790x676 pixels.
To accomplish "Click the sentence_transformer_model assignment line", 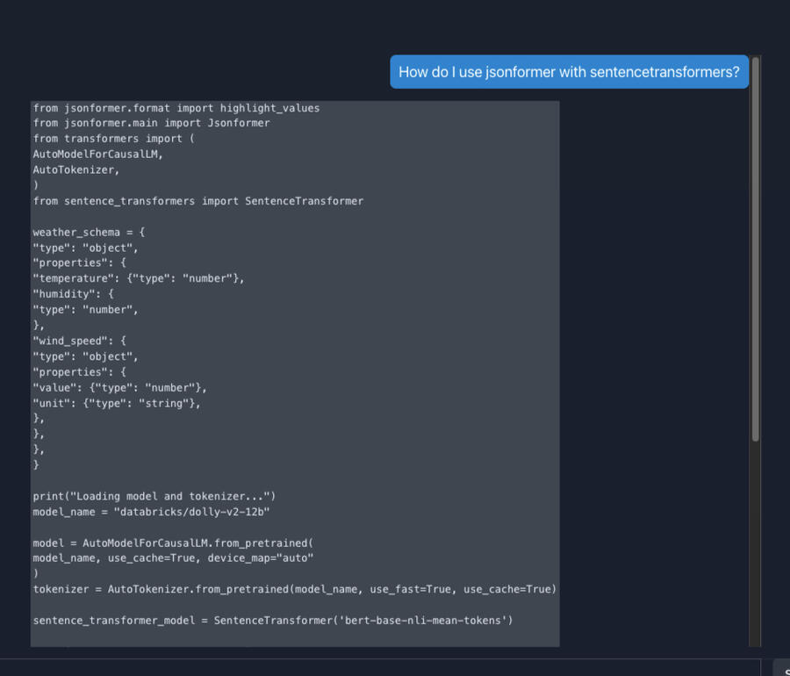I will pyautogui.click(x=273, y=621).
